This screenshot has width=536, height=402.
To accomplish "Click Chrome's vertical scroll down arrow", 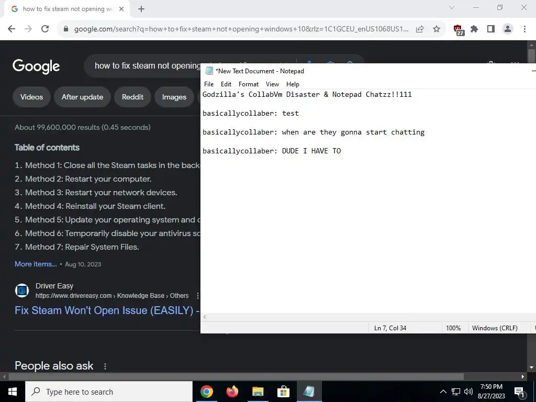I will point(531,367).
